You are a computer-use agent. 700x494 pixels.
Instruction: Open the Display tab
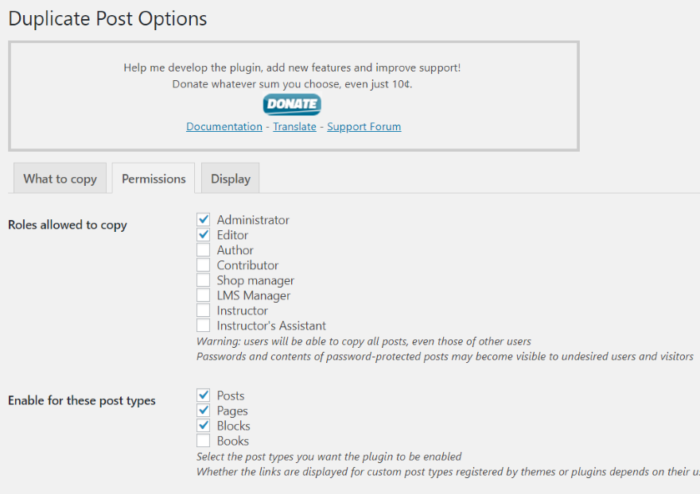pos(231,179)
